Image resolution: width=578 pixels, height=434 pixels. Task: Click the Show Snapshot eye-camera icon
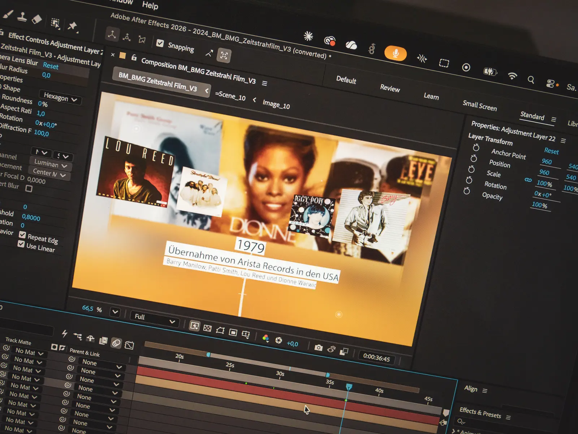coord(331,349)
